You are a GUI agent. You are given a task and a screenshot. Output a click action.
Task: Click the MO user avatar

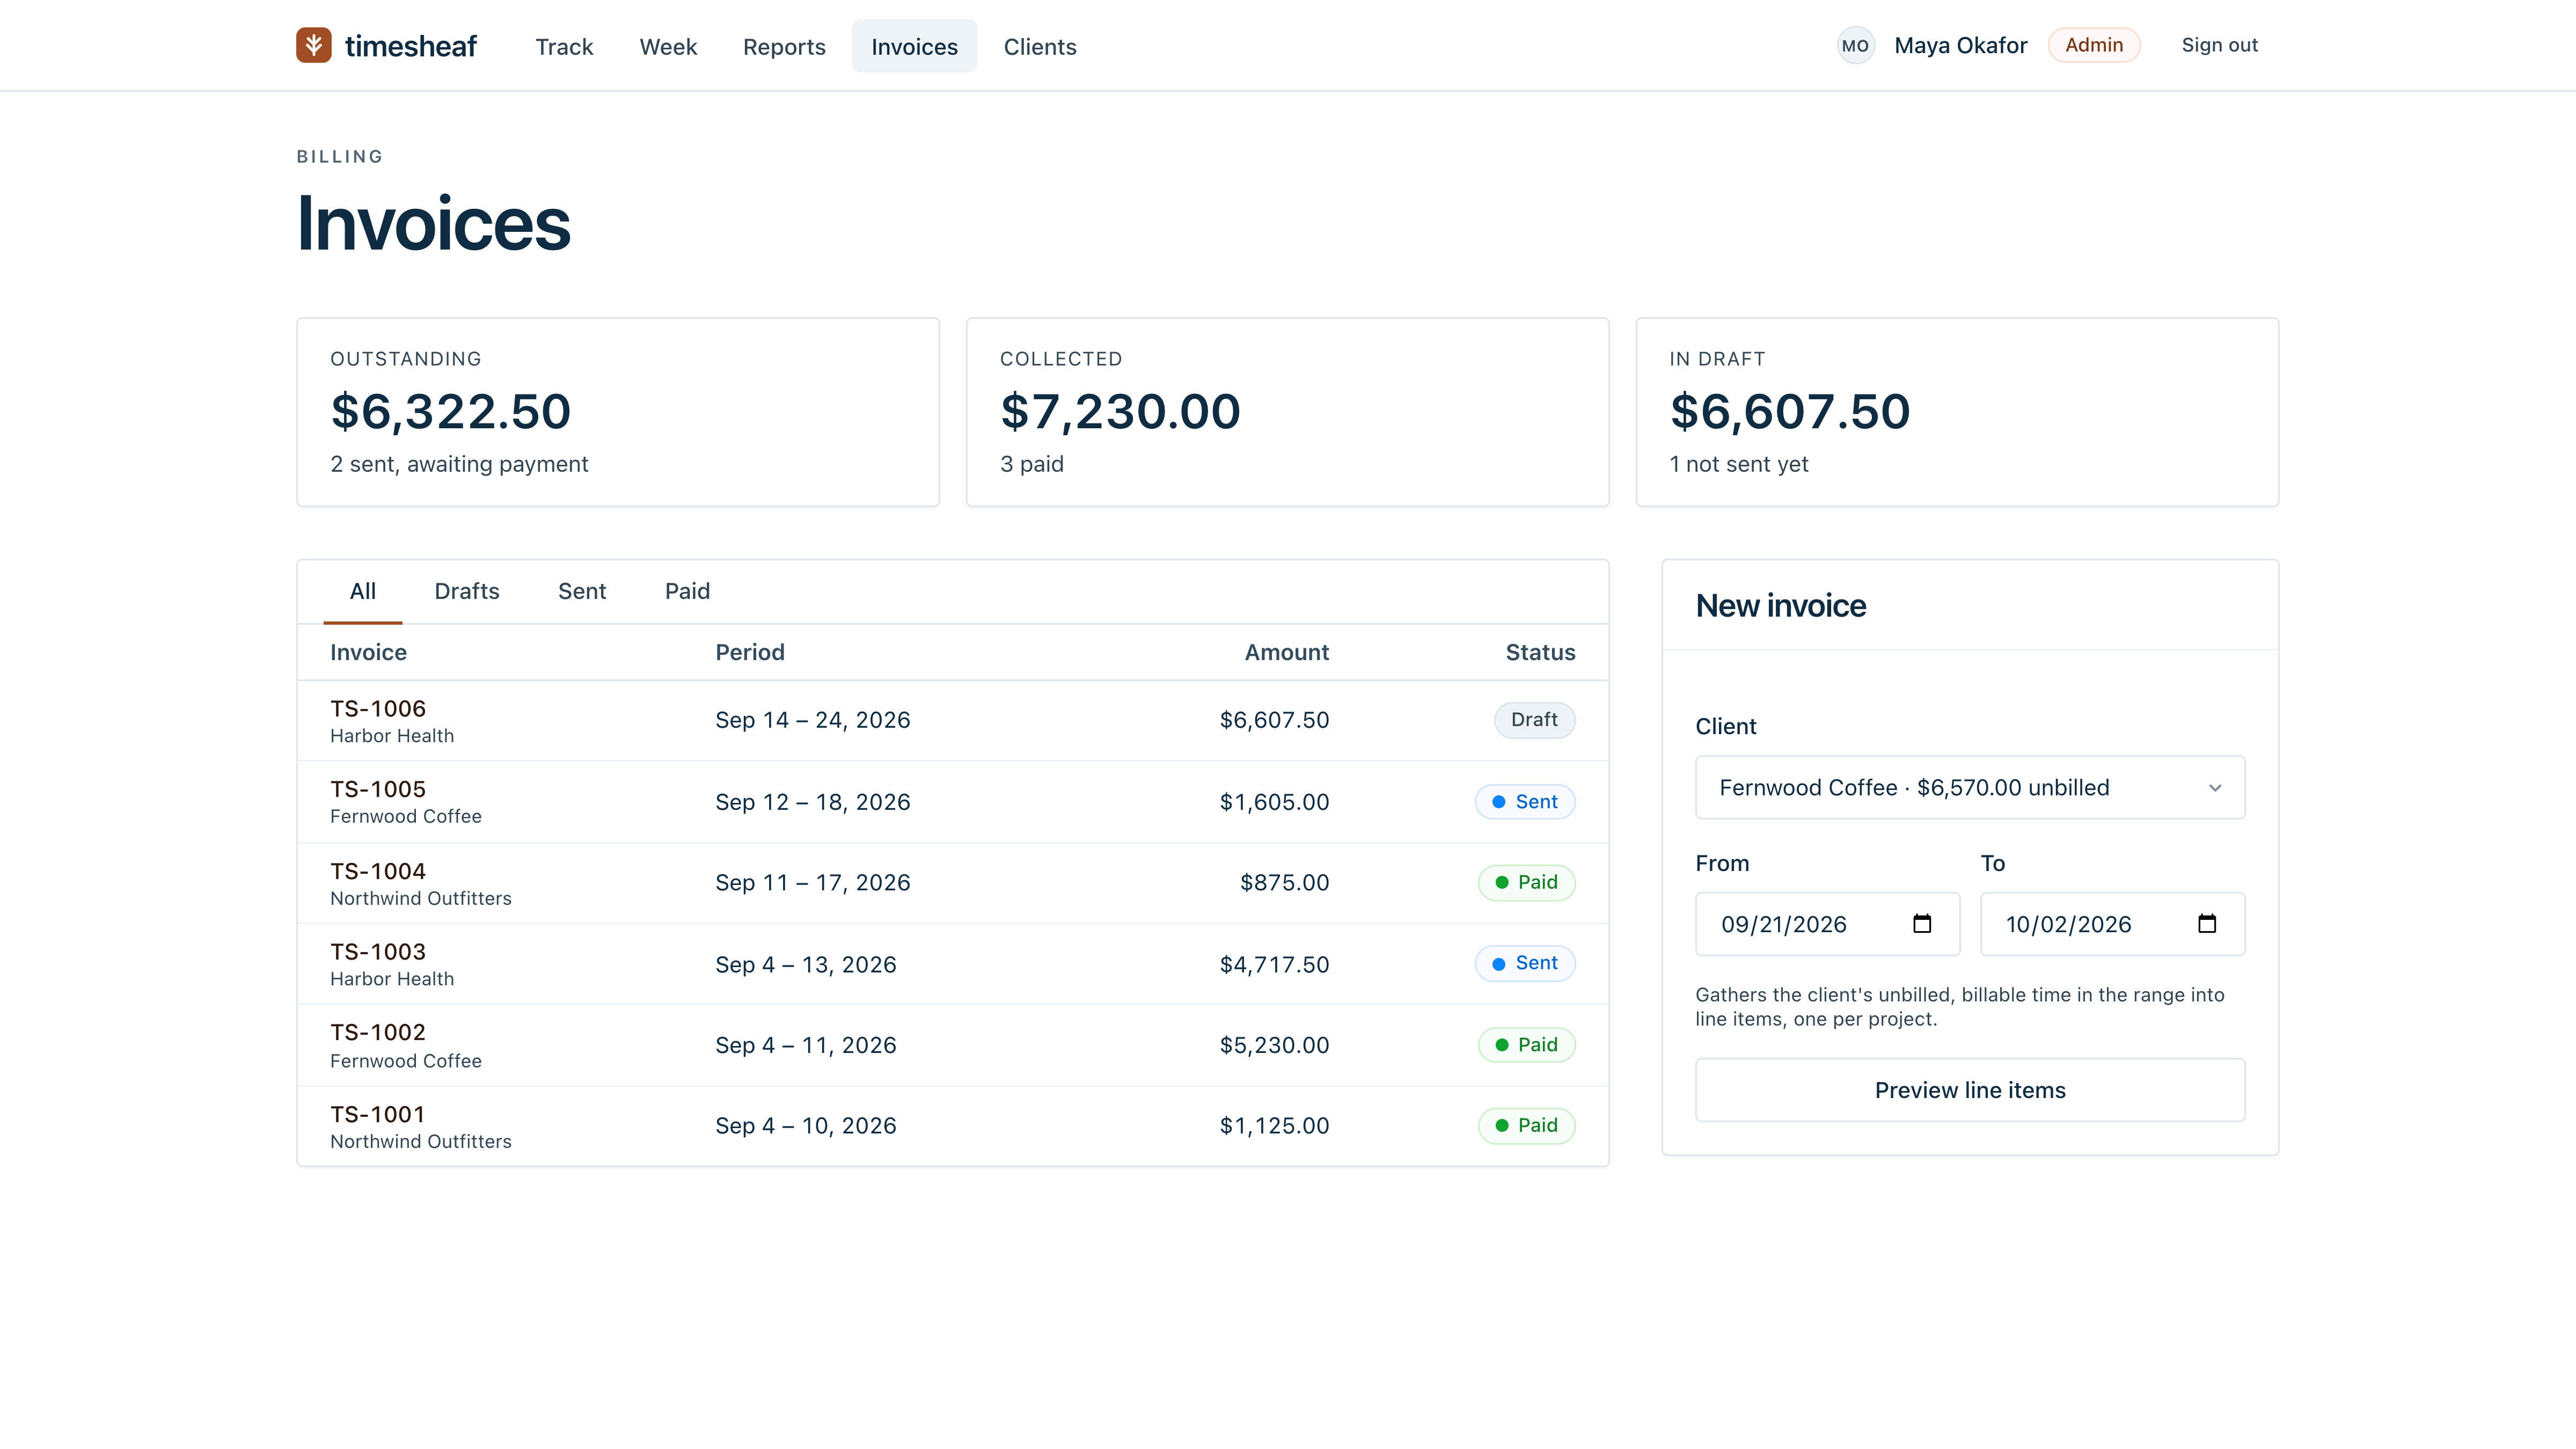[x=1855, y=45]
